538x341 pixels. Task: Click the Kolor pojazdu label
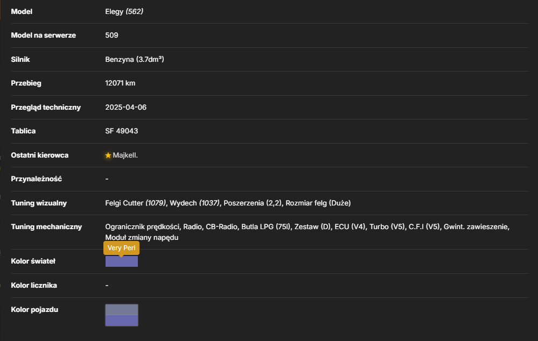(x=34, y=309)
